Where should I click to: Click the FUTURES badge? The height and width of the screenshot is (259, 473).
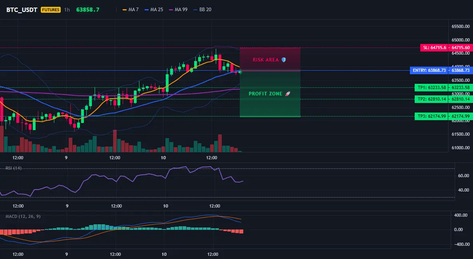51,10
